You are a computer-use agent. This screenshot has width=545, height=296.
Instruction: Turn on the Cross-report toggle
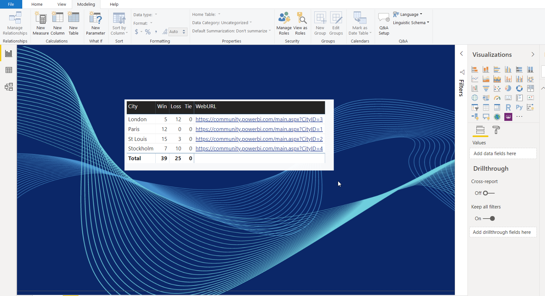pos(488,193)
